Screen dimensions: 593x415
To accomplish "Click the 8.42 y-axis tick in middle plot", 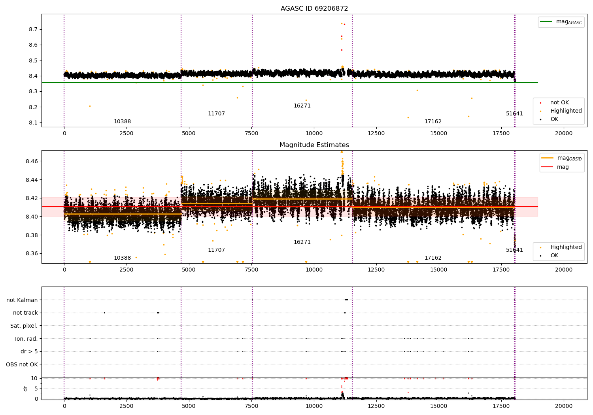I will pos(32,198).
